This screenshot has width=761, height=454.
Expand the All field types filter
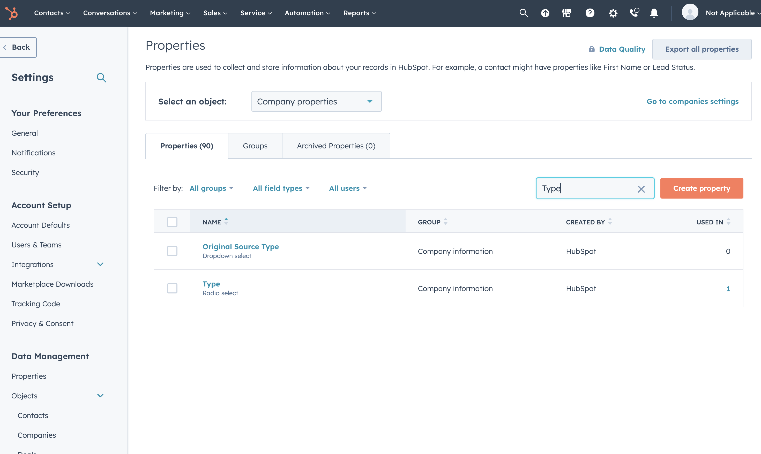(281, 188)
